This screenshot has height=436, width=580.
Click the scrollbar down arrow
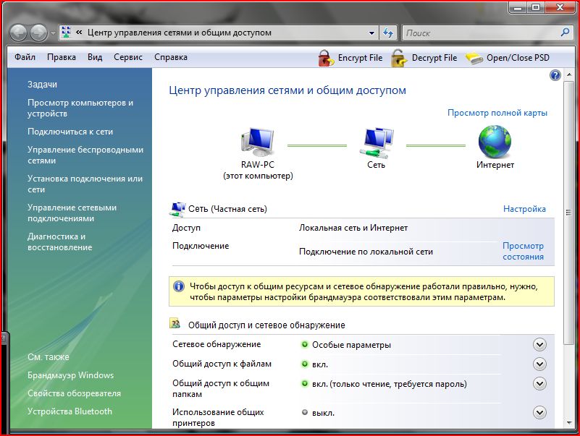pos(568,423)
